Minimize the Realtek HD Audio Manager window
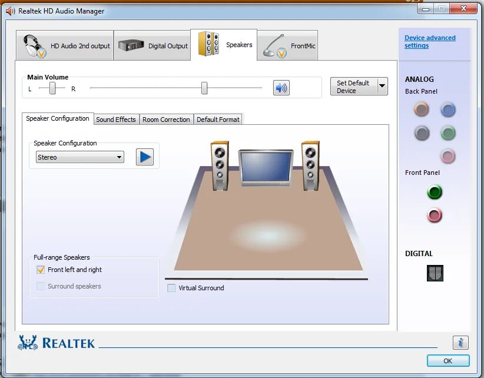The image size is (484, 378). 426,8
